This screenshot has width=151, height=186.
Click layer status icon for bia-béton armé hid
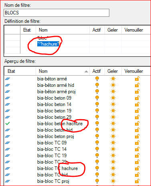pos(8,85)
